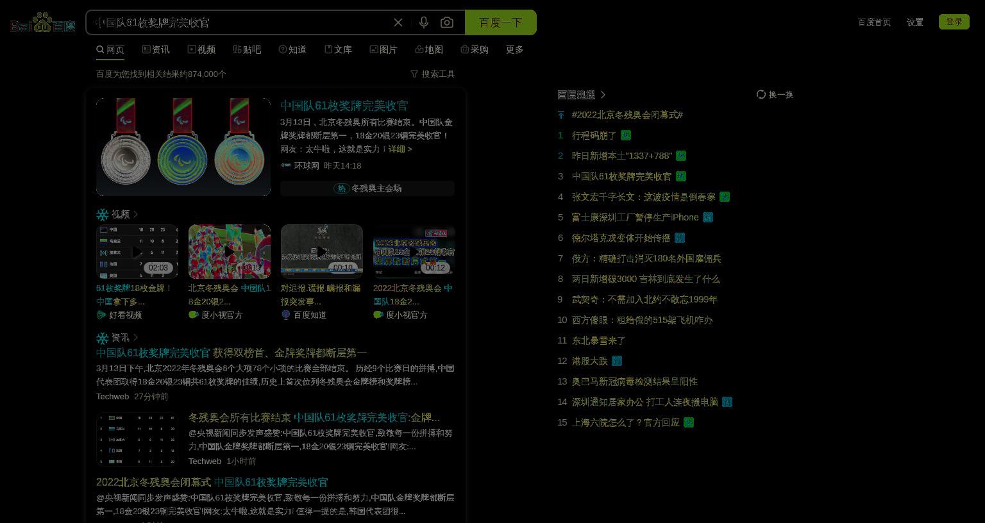985x523 pixels.
Task: Open hot topic 奥巴马新冠病毒检测结果呈阳性
Action: click(x=635, y=381)
